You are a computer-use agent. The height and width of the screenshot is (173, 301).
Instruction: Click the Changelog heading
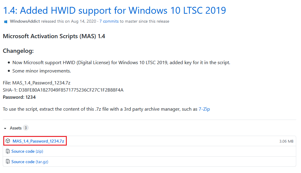pos(18,51)
